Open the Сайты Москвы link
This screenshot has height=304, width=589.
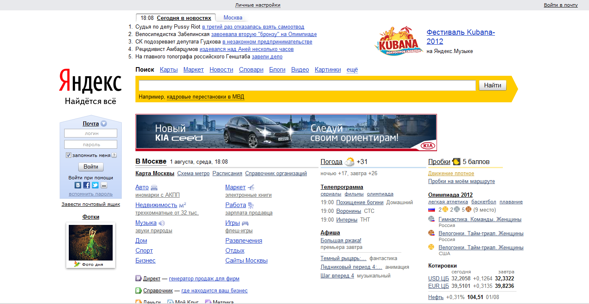[246, 261]
